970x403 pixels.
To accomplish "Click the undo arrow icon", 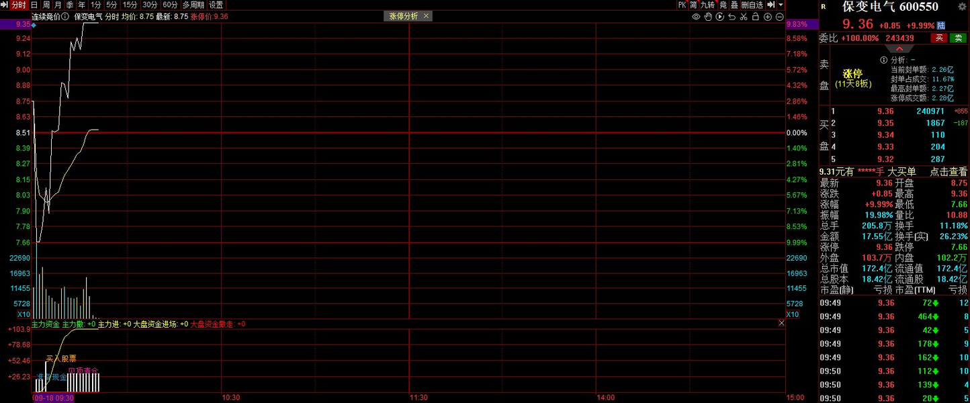I will (x=732, y=17).
